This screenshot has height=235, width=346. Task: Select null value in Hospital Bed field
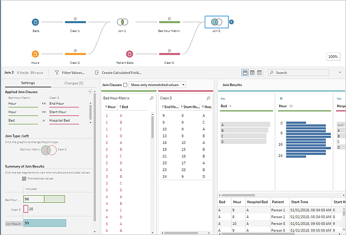point(340,125)
